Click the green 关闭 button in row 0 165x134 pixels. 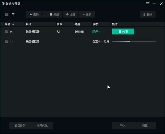[x=123, y=32]
